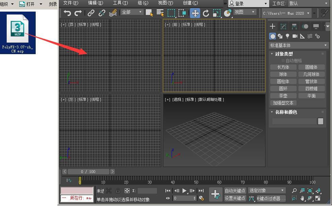Click the Zoom magnifier tool
The height and width of the screenshot is (206, 332).
click(294, 190)
